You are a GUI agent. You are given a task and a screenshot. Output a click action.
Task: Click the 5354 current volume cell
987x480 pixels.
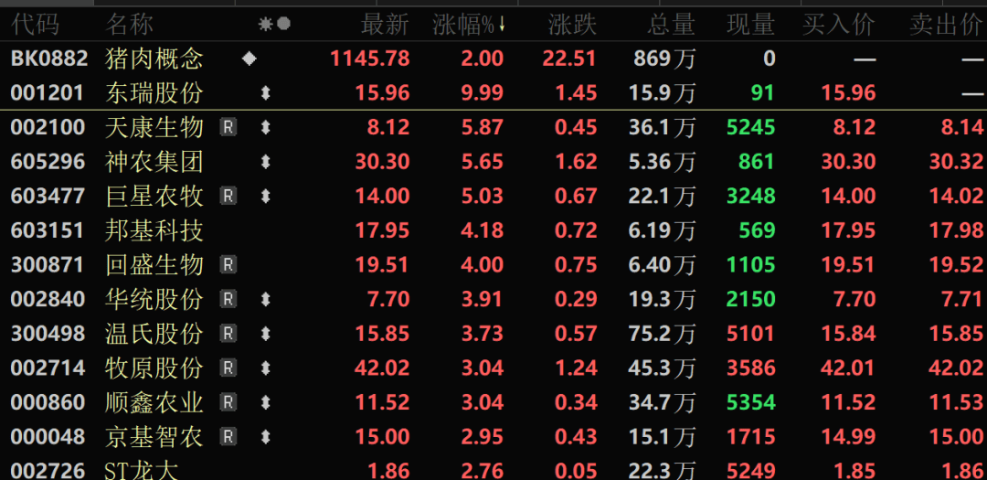[x=751, y=402]
